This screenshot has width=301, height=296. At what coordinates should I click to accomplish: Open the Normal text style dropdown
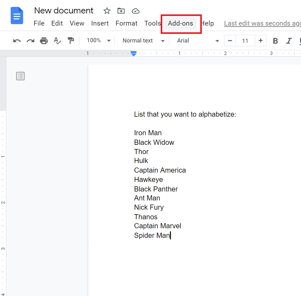[x=143, y=41]
